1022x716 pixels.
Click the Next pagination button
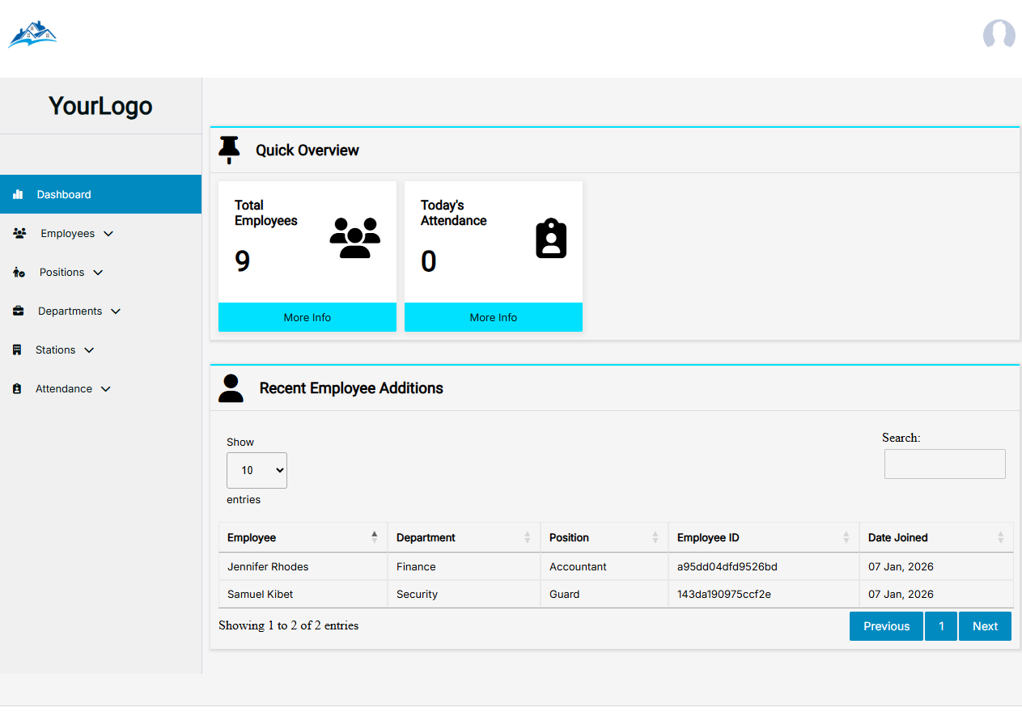(985, 625)
